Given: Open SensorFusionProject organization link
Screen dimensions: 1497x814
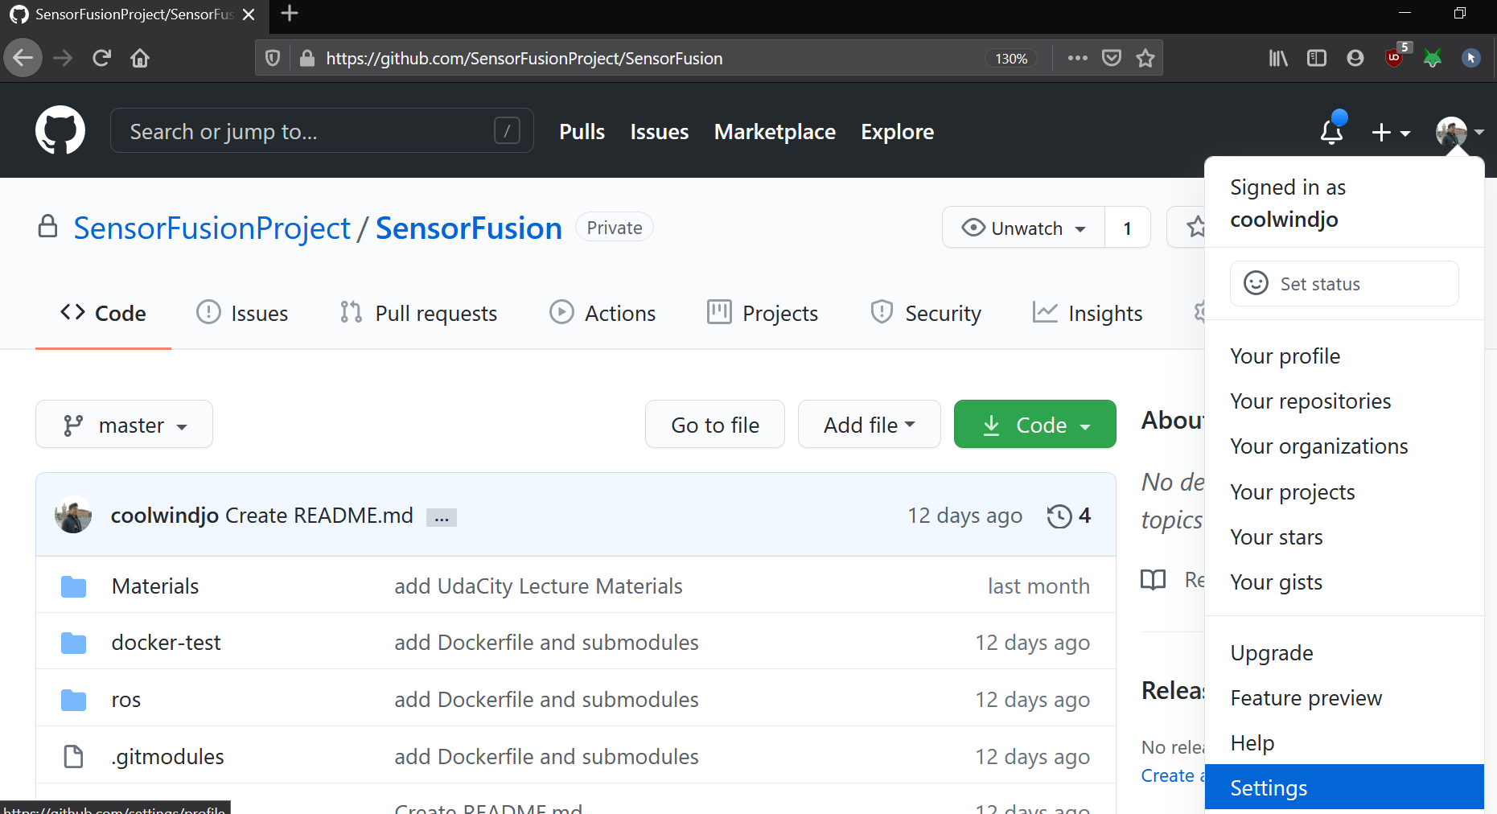Looking at the screenshot, I should click(x=212, y=228).
